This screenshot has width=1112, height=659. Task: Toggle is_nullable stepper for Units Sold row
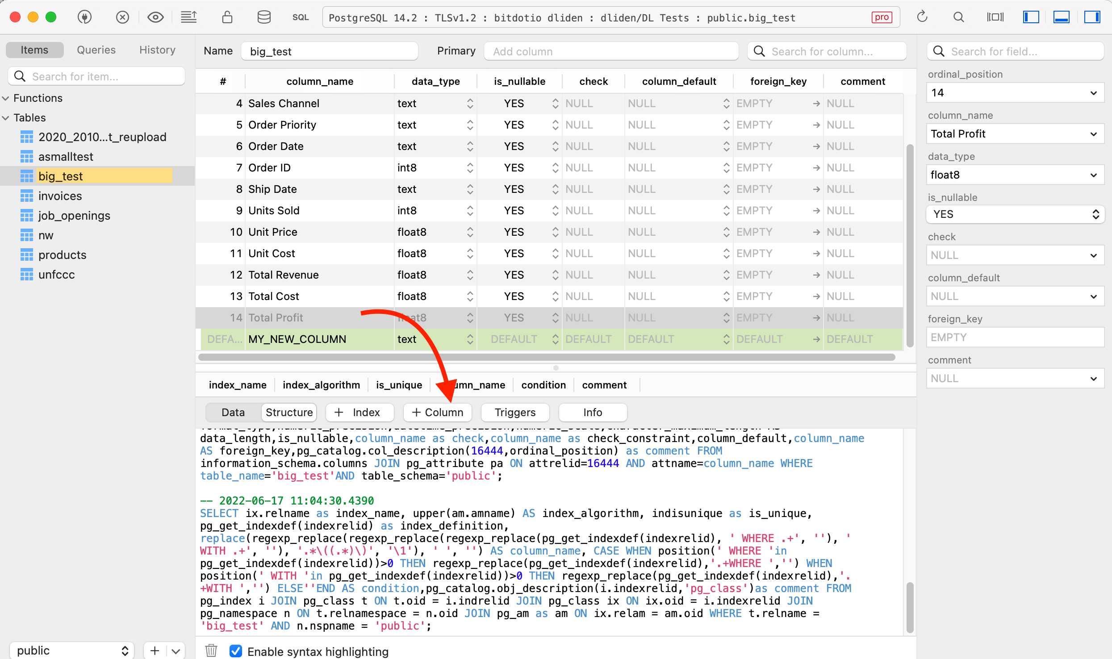[555, 211]
